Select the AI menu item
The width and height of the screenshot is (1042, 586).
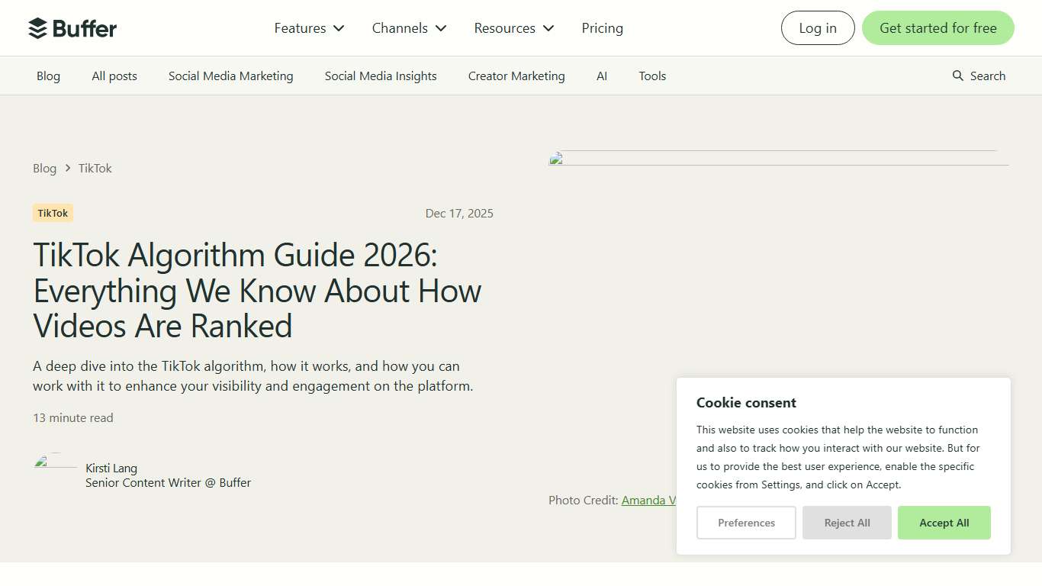click(x=602, y=76)
